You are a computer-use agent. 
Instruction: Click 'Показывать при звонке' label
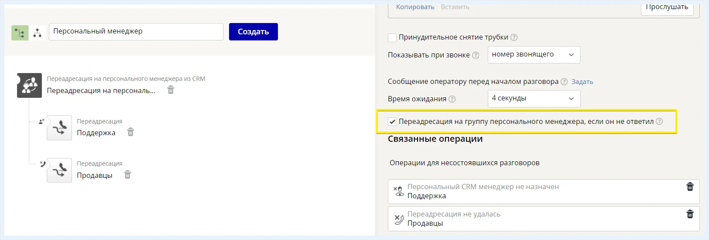pyautogui.click(x=429, y=55)
